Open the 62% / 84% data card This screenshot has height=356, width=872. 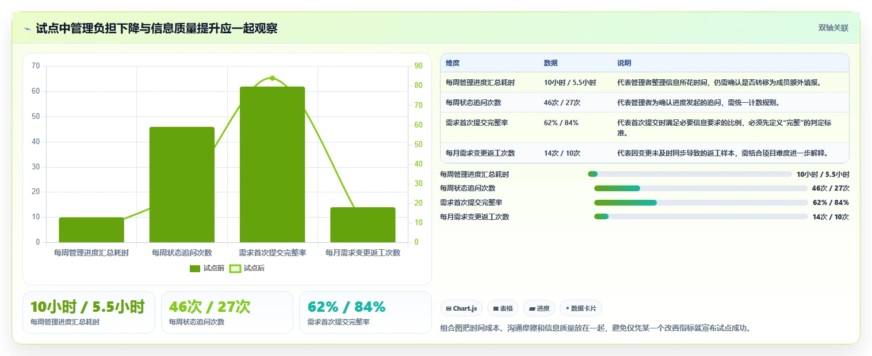365,312
